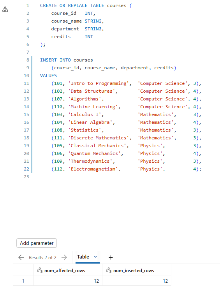Viewport: 220px width, 299px height.
Task: Click the INSERT INTO courses line
Action: 66,60
